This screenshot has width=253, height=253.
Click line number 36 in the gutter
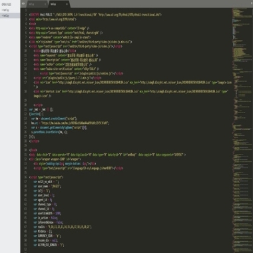click(x=26, y=177)
